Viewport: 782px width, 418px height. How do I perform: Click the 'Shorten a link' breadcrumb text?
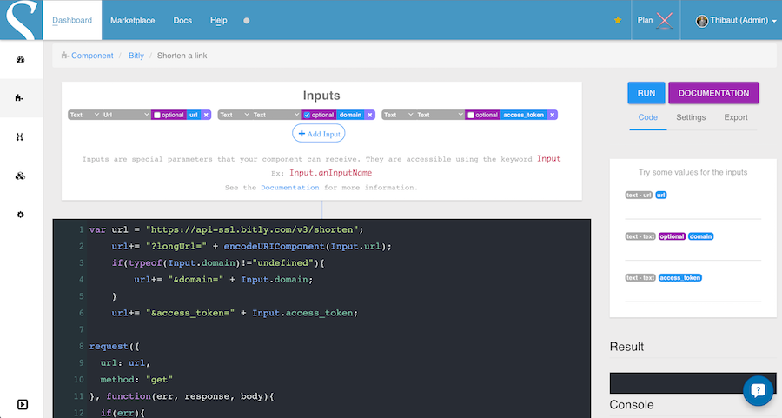(x=182, y=56)
